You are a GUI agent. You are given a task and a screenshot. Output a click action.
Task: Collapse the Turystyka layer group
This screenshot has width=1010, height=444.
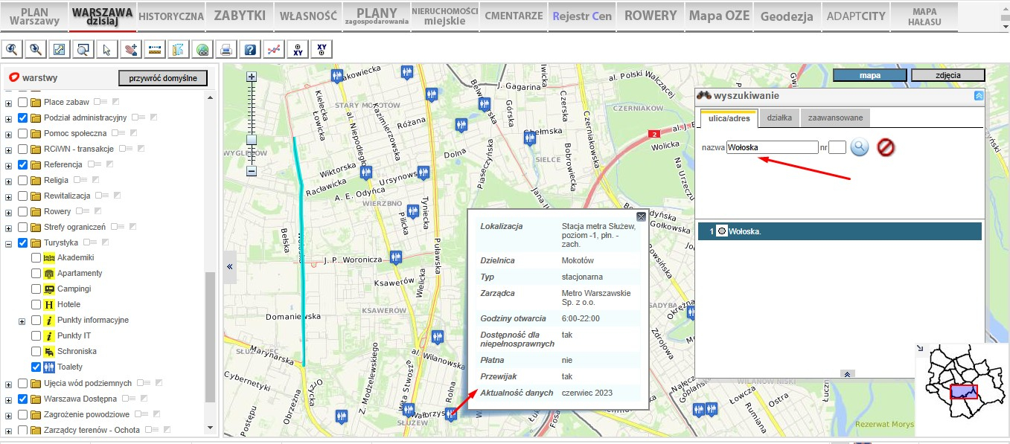point(9,243)
